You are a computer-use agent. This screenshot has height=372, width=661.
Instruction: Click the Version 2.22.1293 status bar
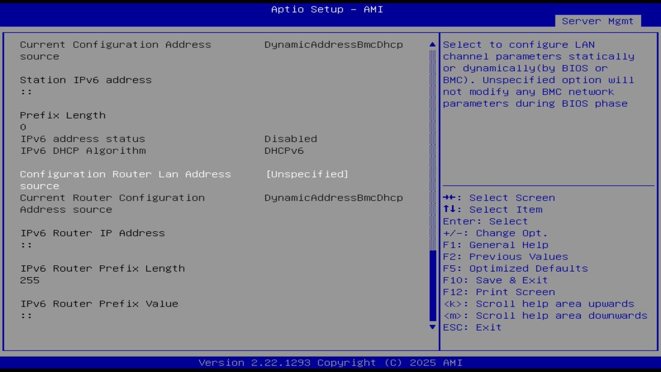(326, 363)
